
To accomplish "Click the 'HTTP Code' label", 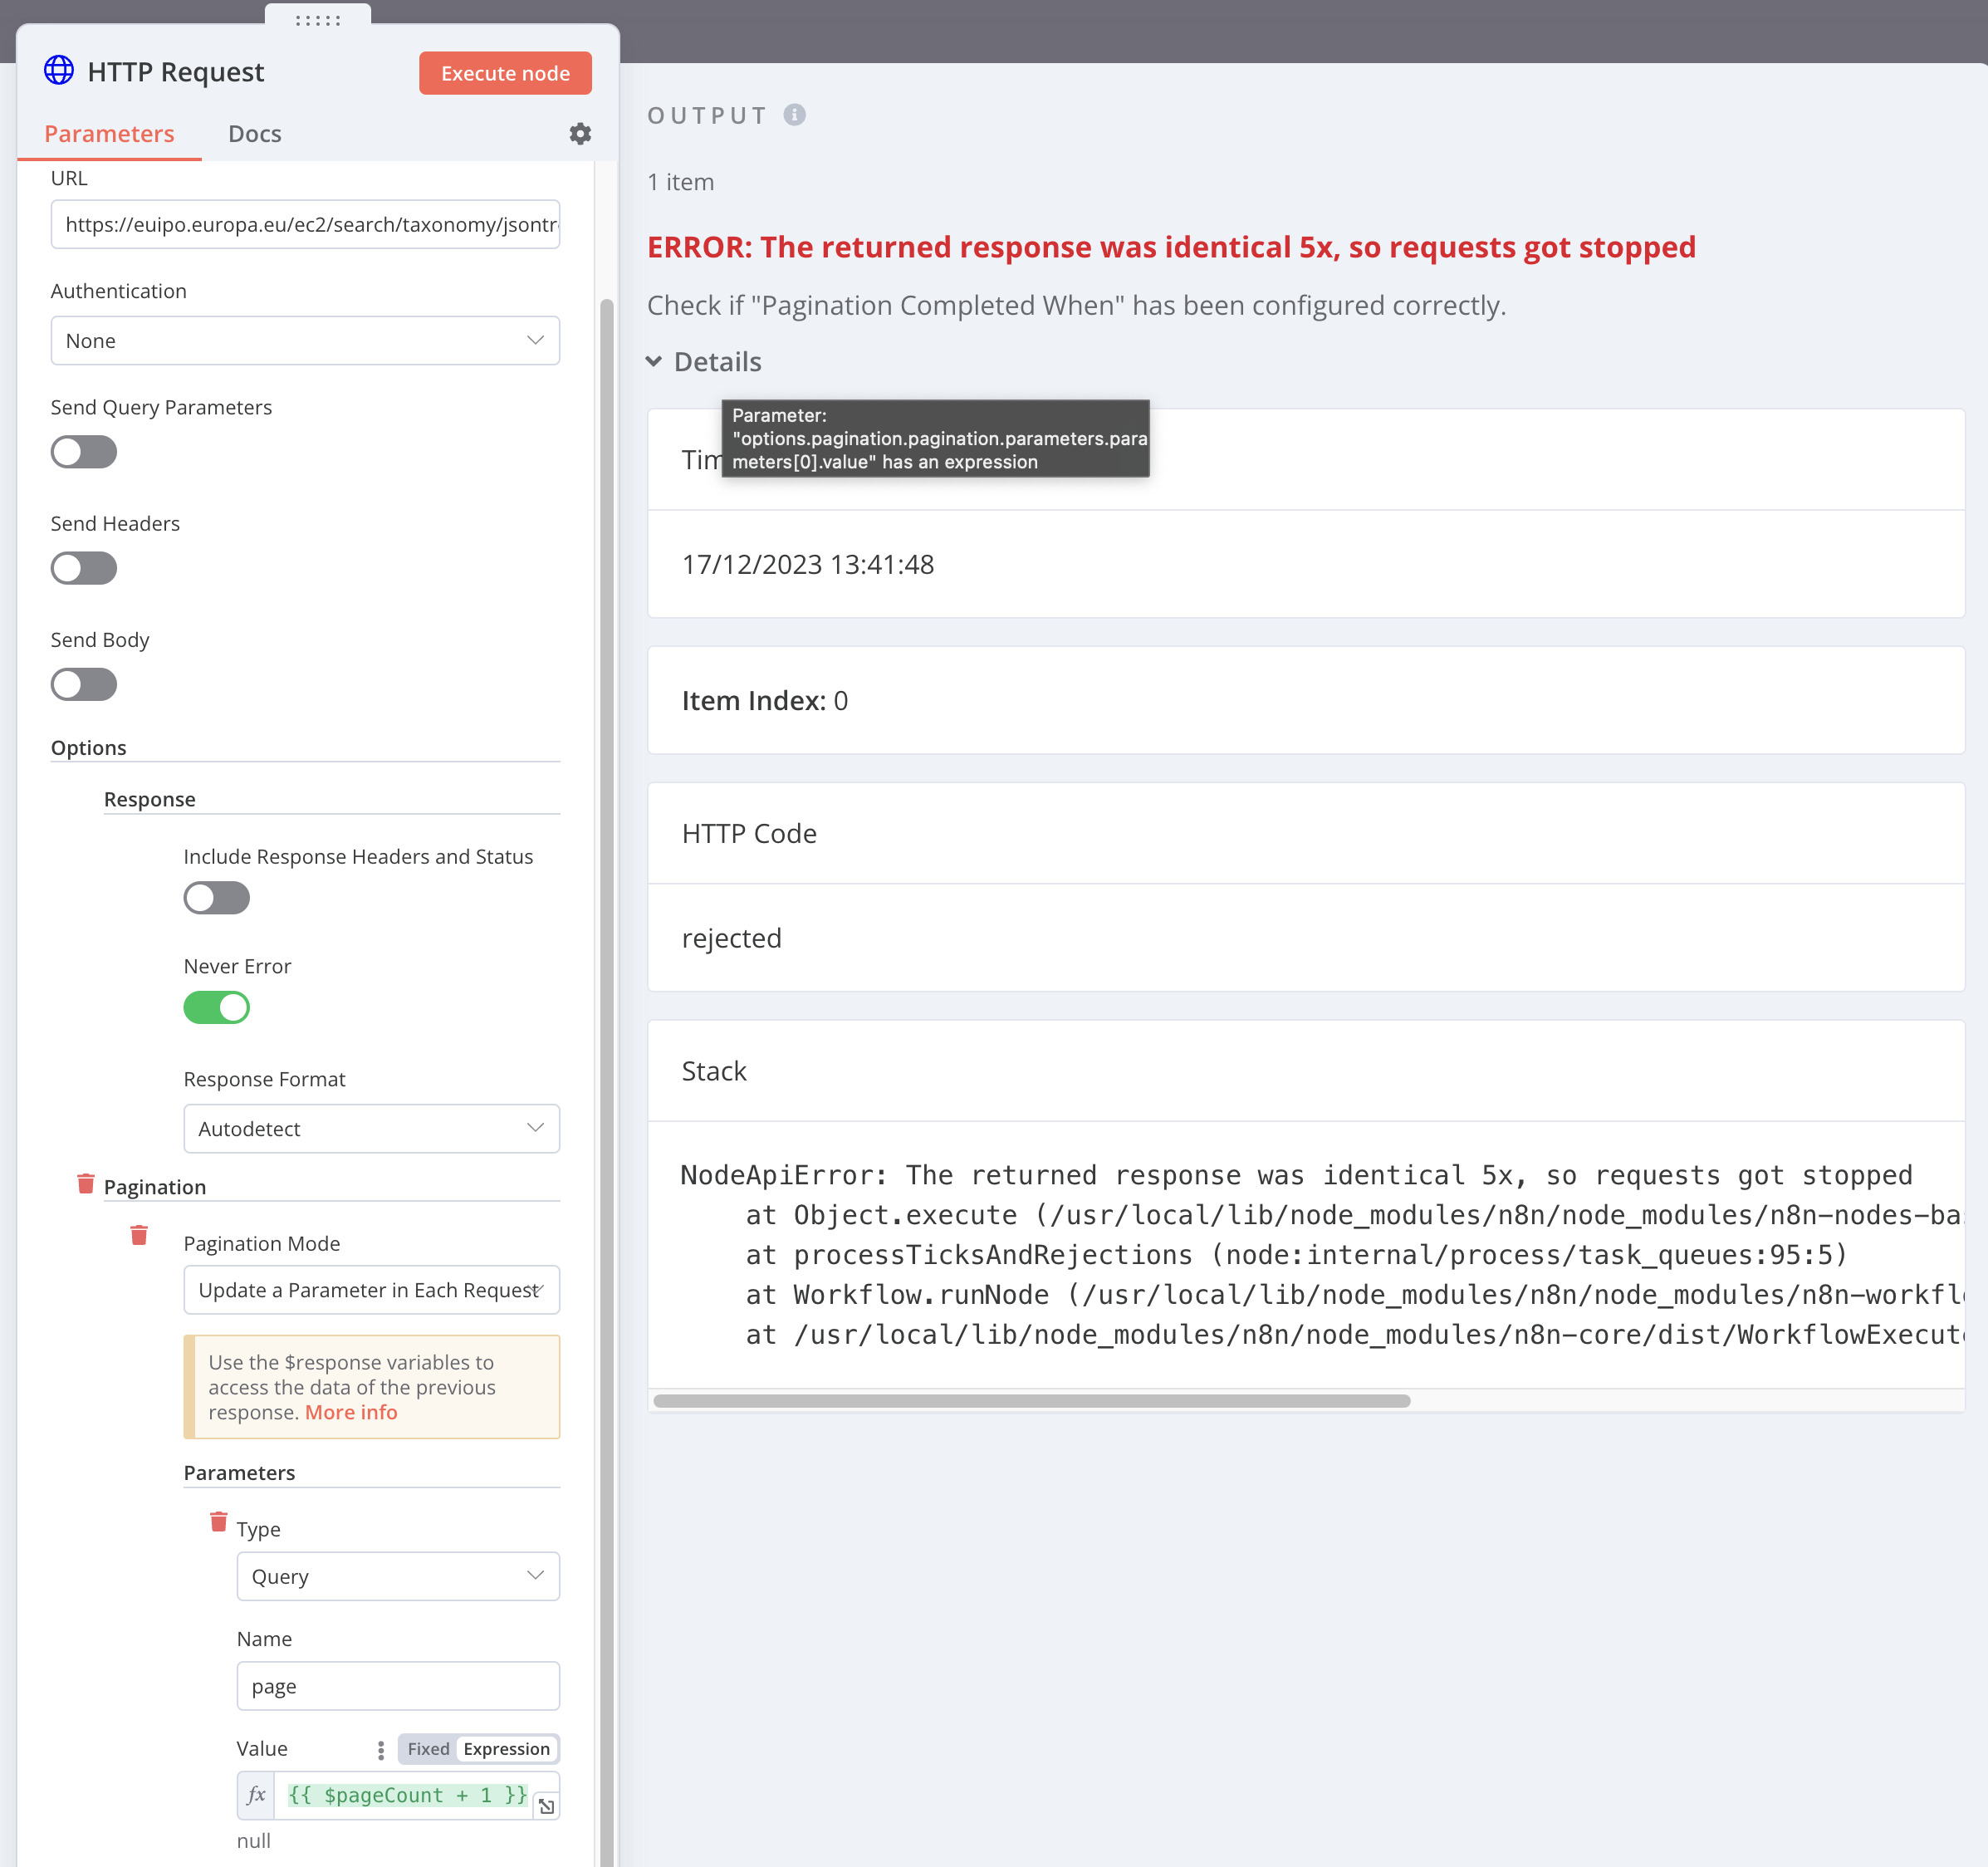I will point(749,834).
